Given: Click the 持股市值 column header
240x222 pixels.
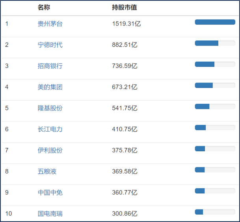Looking at the screenshot, I should pos(125,7).
